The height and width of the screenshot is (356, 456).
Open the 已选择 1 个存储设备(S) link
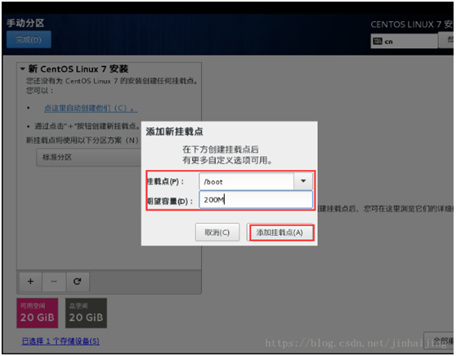[x=60, y=340]
